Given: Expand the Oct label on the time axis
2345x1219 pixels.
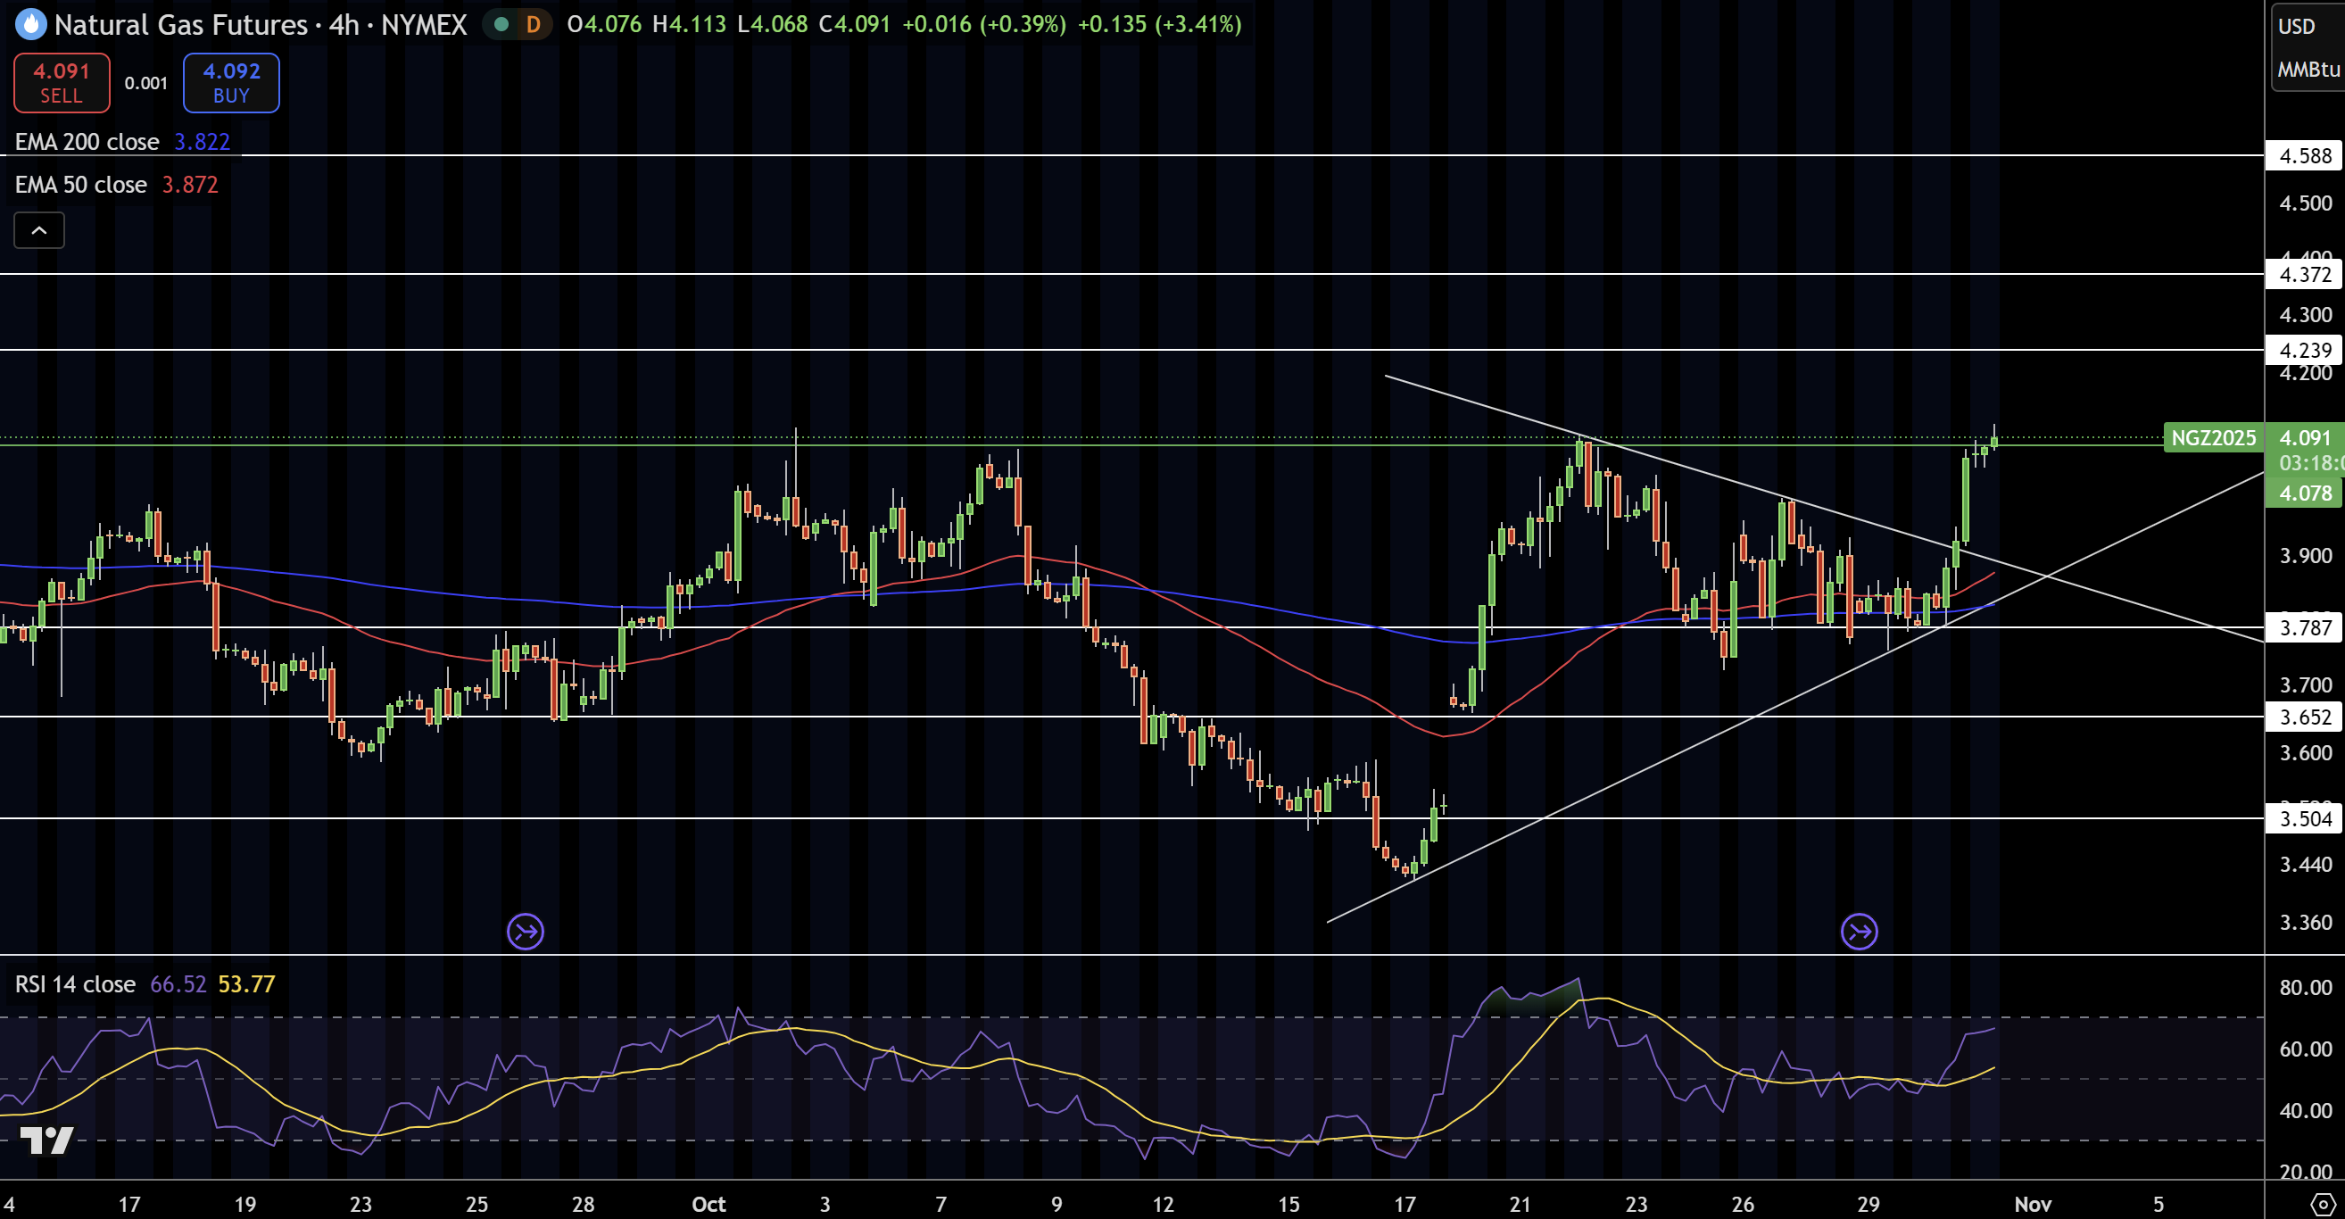Looking at the screenshot, I should pyautogui.click(x=708, y=1204).
